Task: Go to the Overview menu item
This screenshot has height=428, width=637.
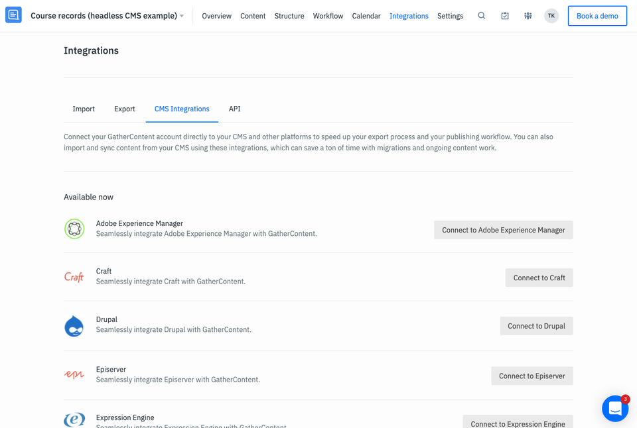Action: point(216,16)
